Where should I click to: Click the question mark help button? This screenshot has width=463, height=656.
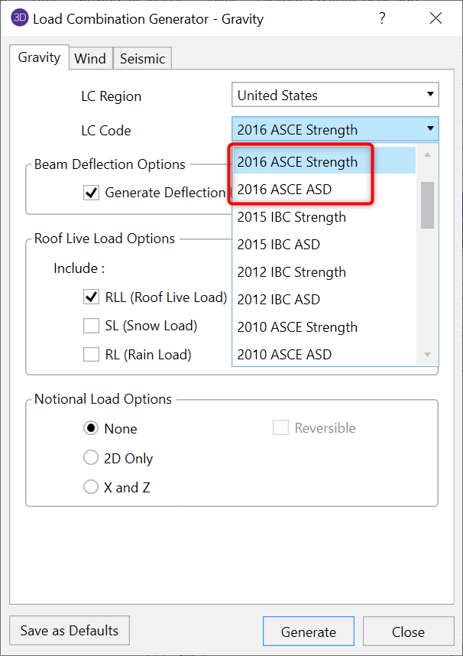point(380,18)
